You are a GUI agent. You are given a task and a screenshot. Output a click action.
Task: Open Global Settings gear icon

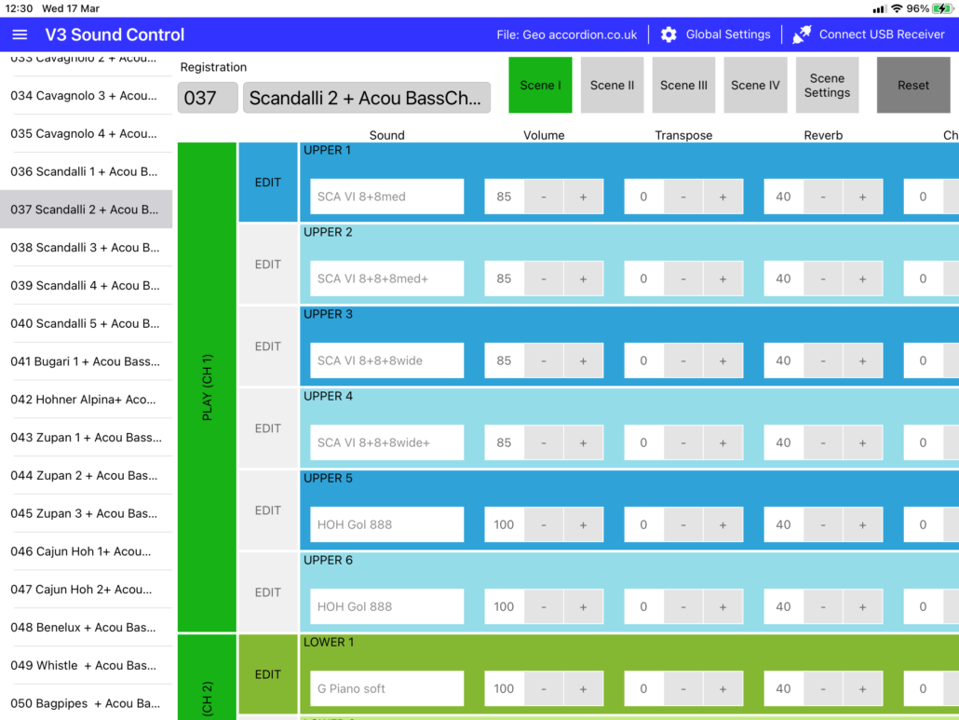[x=669, y=34]
